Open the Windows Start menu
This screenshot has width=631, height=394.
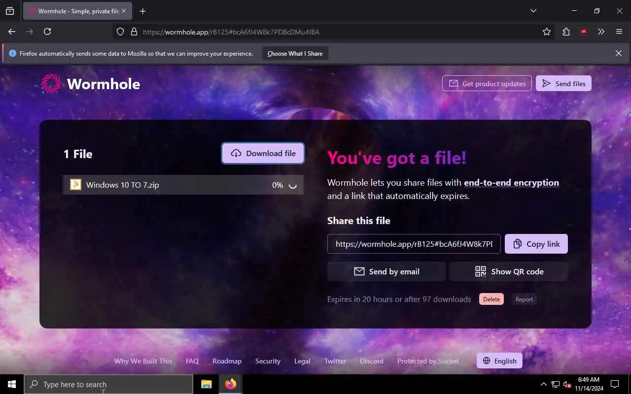click(12, 384)
